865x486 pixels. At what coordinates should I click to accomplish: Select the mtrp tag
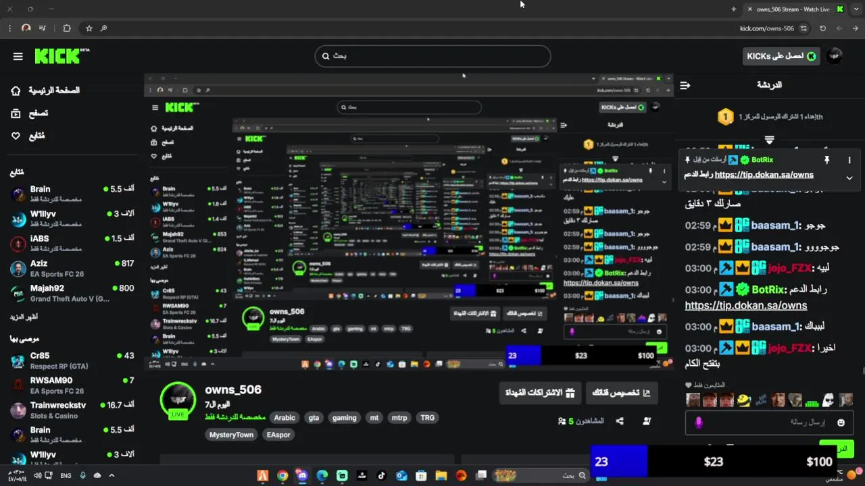coord(399,418)
